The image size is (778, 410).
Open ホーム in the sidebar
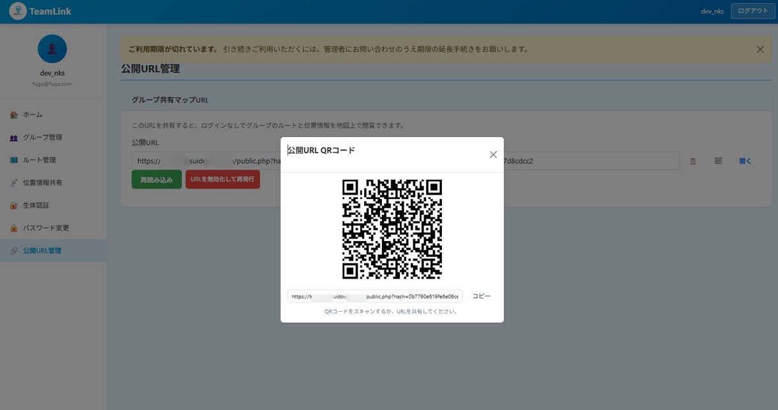pos(53,115)
